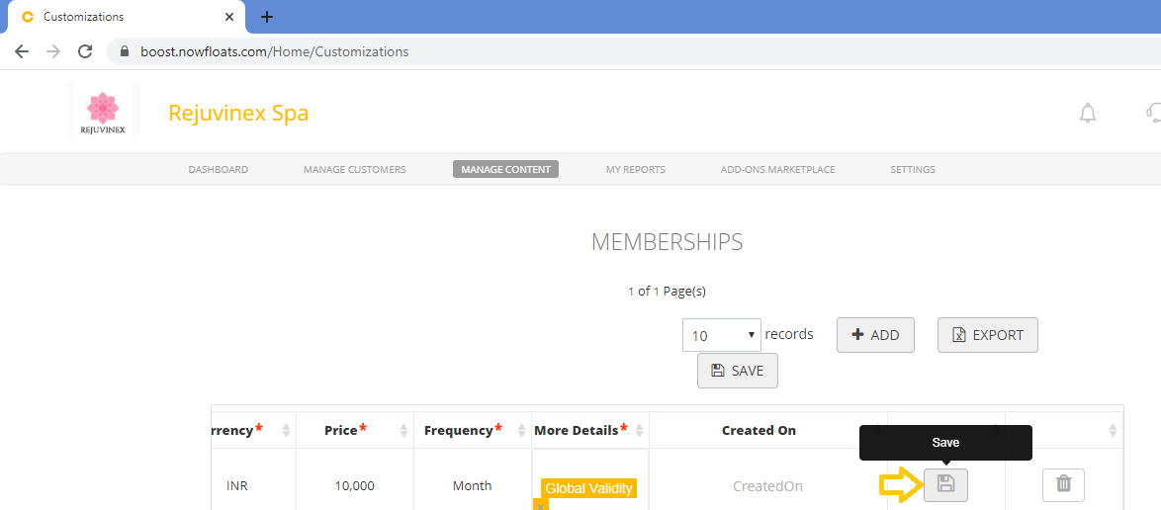The height and width of the screenshot is (510, 1161).
Task: Open the records-per-page dropdown
Action: [x=722, y=335]
